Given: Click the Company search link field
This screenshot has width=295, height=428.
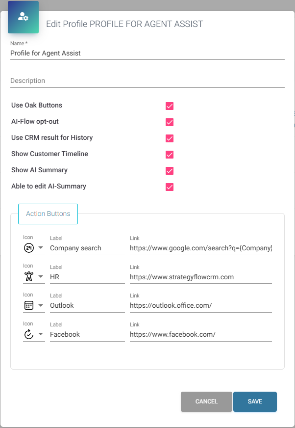Looking at the screenshot, I should [x=200, y=248].
